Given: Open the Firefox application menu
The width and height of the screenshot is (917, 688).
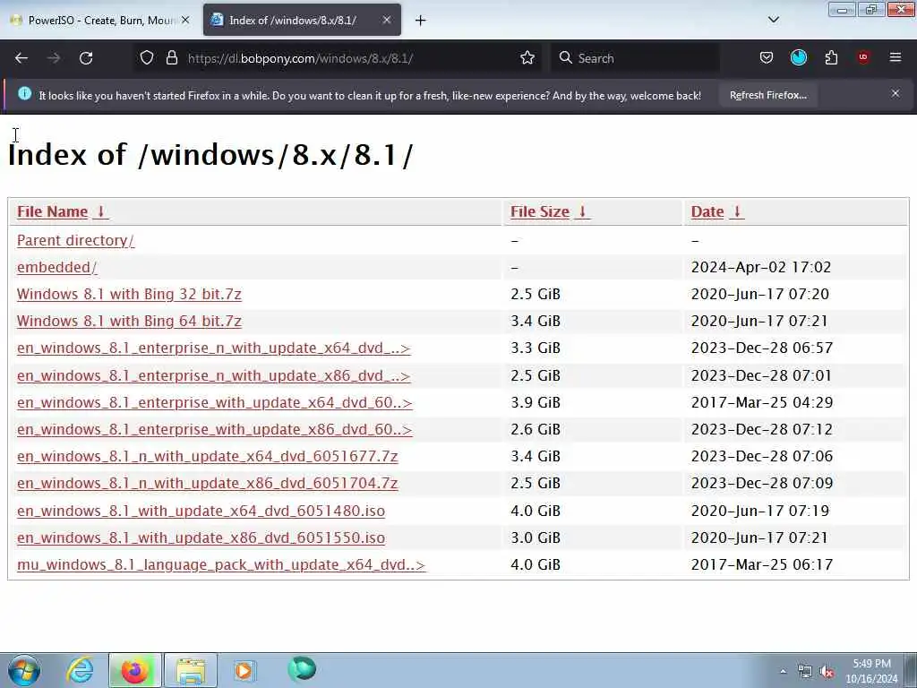Looking at the screenshot, I should 896,57.
